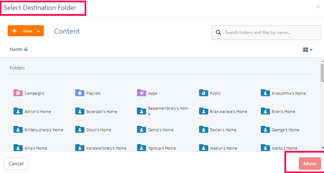Click the Dorian's Home label

pyautogui.click(x=223, y=130)
